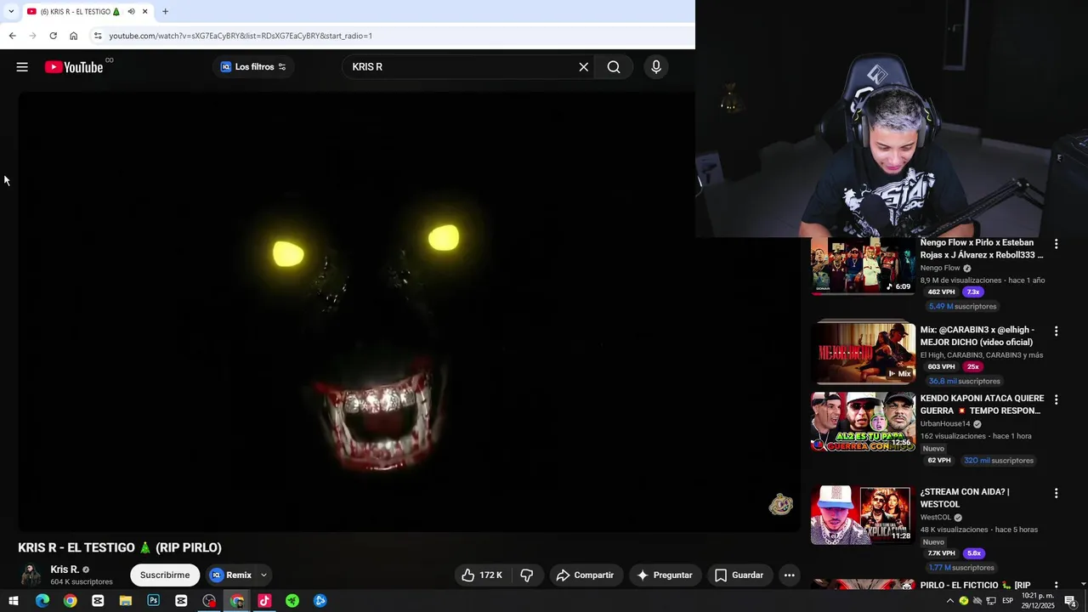This screenshot has height=612, width=1088.
Task: Open the KENDO KAPONI ATACA video thumbnail
Action: click(x=863, y=422)
